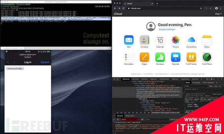Image resolution: width=224 pixels, height=134 pixels.
Task: Switch to the Elements tab
Action: click(x=126, y=79)
